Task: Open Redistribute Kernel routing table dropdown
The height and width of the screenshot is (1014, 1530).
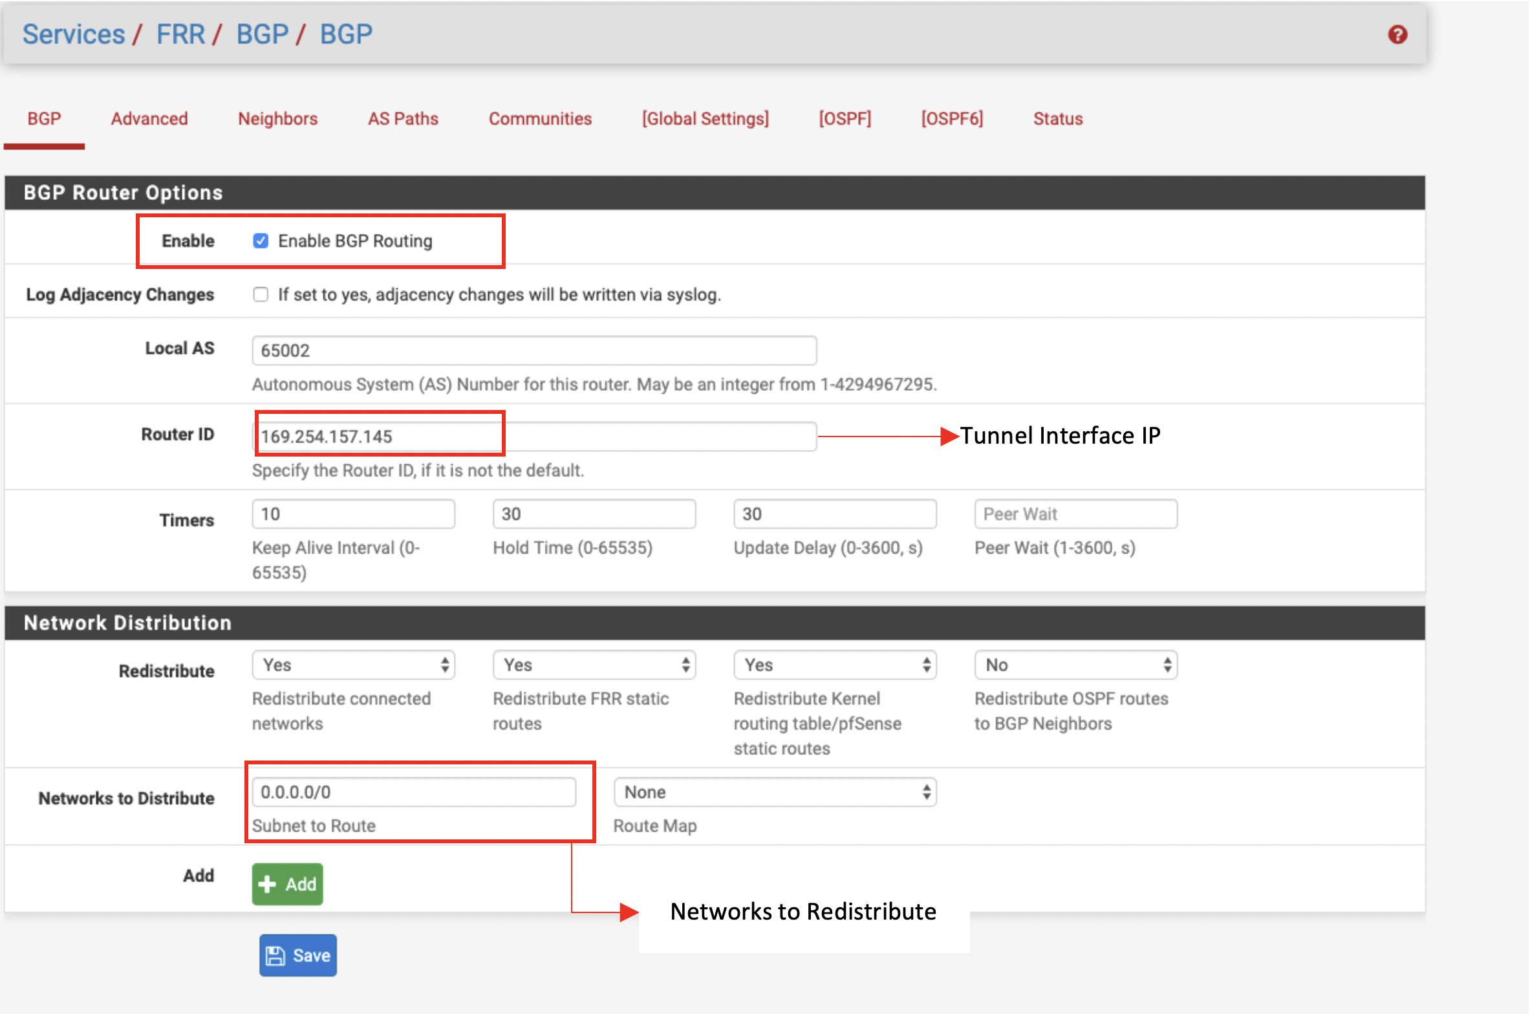Action: click(834, 665)
